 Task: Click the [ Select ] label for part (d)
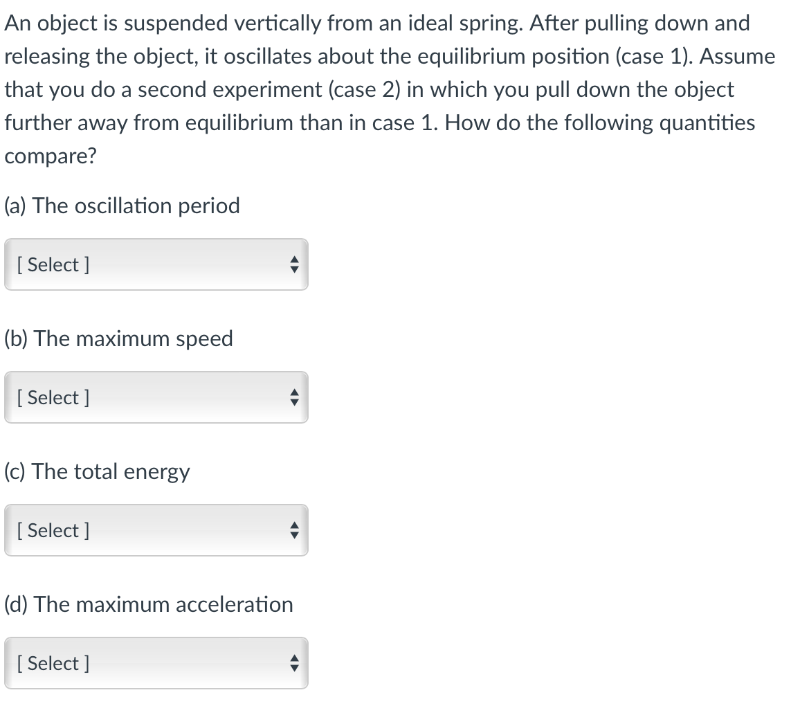[53, 663]
